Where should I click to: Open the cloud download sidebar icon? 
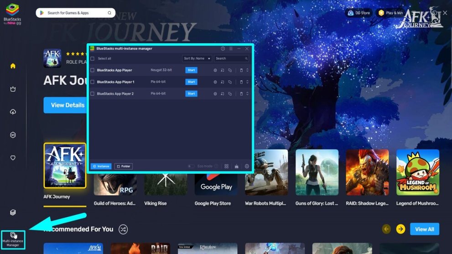[x=13, y=112]
